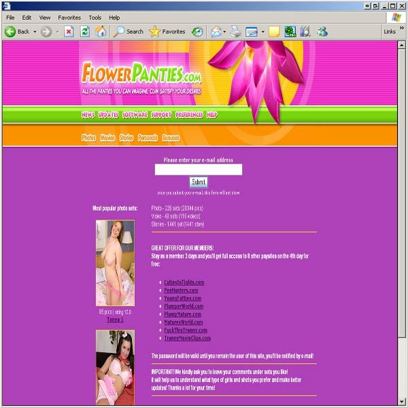
Task: Select Personals on the orange bar
Action: pyautogui.click(x=148, y=137)
